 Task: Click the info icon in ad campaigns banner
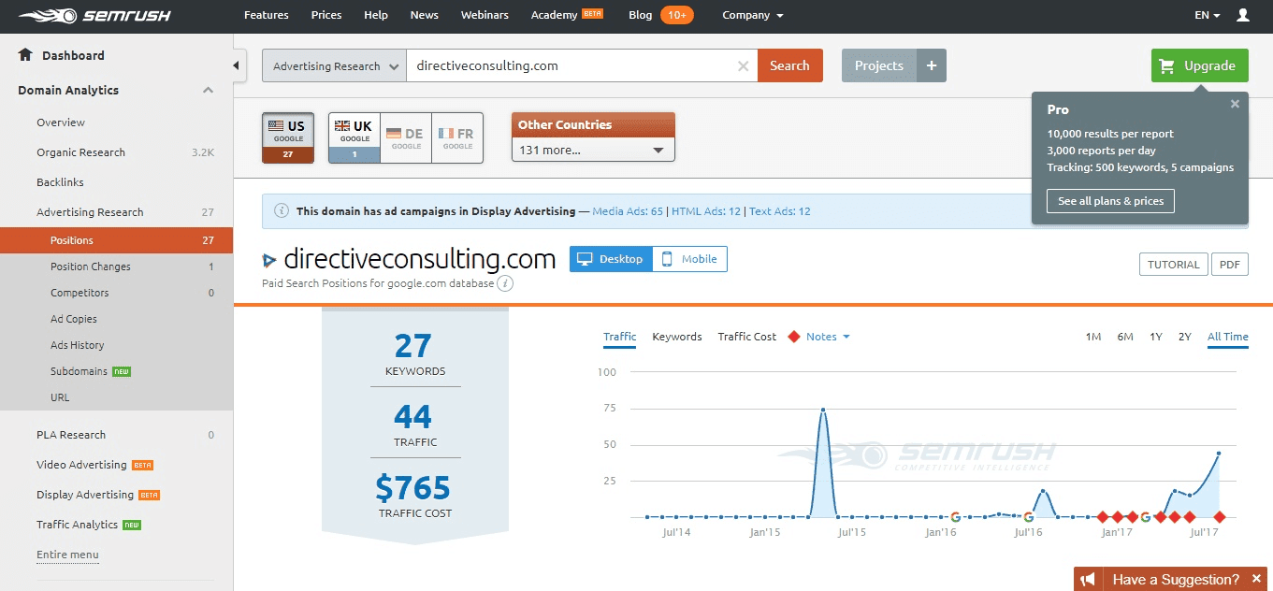pos(282,210)
